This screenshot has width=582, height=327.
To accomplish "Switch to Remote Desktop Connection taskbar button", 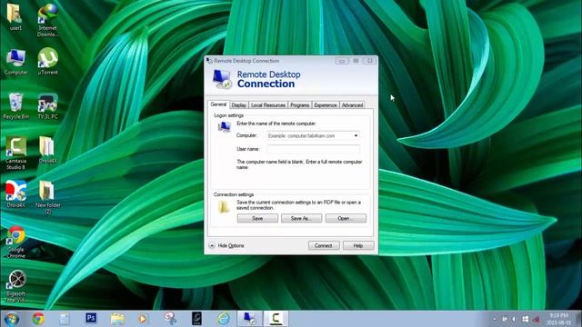I will (x=249, y=319).
